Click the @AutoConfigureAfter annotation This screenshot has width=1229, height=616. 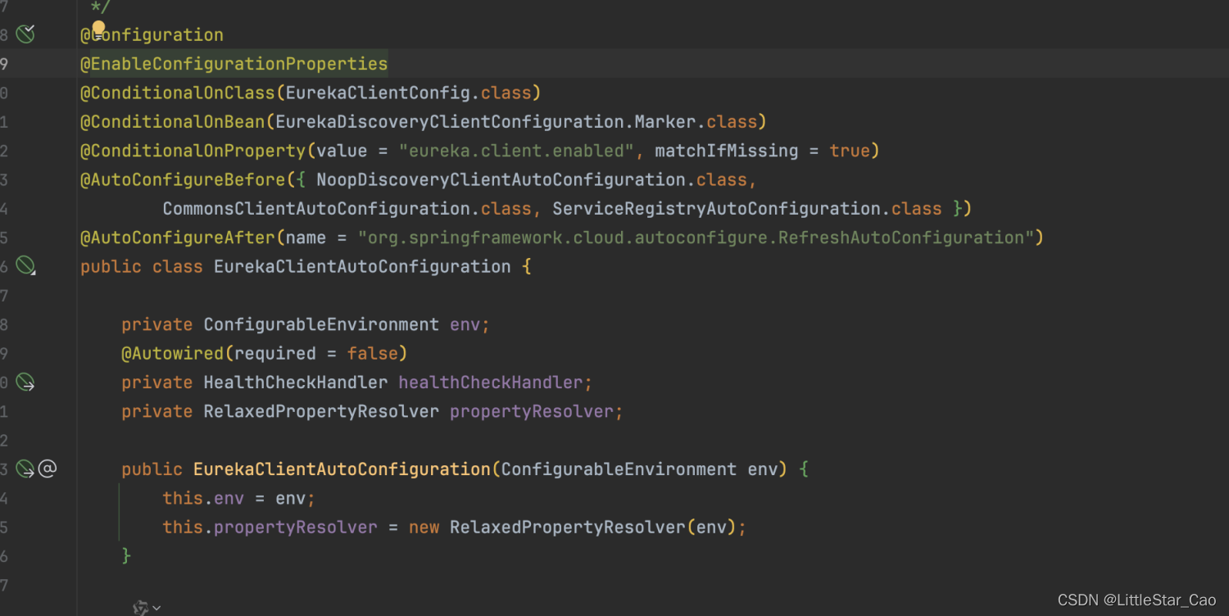click(x=177, y=238)
